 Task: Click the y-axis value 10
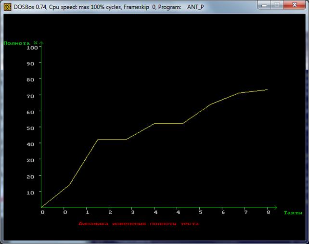30,193
